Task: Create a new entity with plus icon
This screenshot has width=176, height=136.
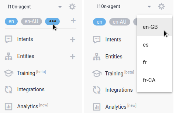Action: 73,57
